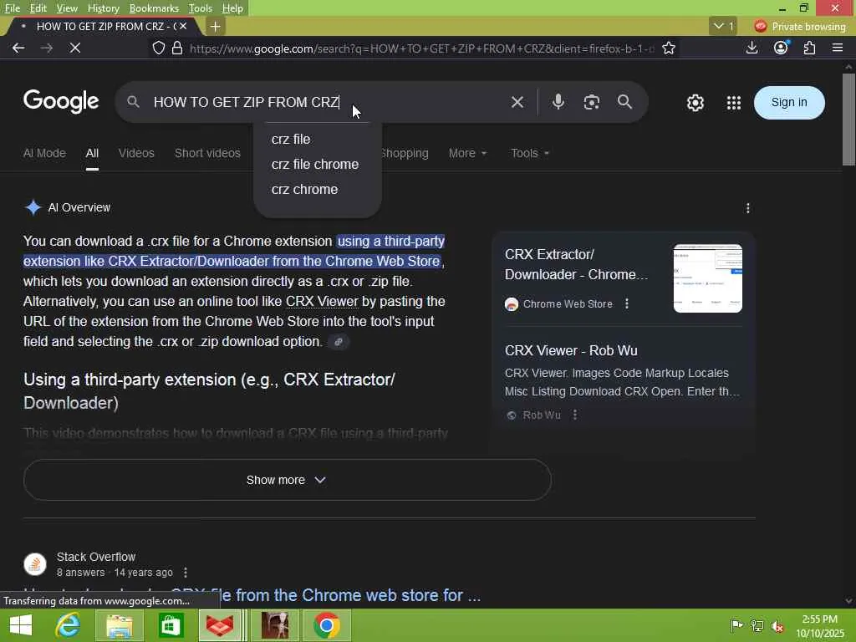Open the list all tabs dropdown
This screenshot has height=642, width=856.
pos(723,26)
